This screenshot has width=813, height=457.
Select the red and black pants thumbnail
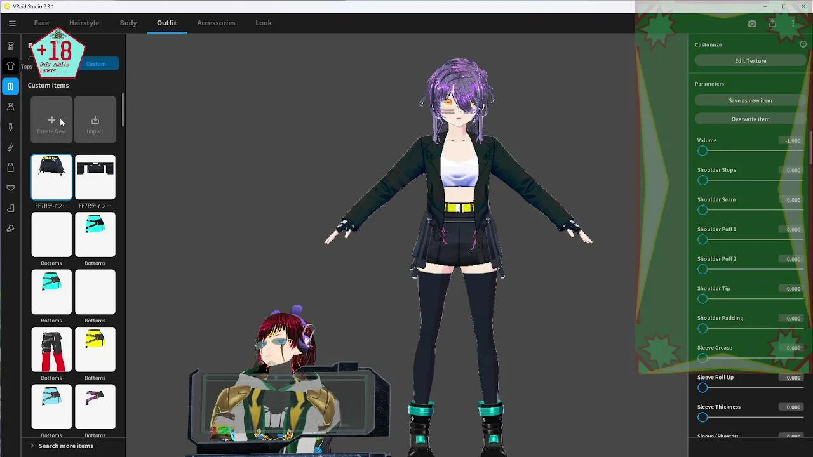(51, 350)
